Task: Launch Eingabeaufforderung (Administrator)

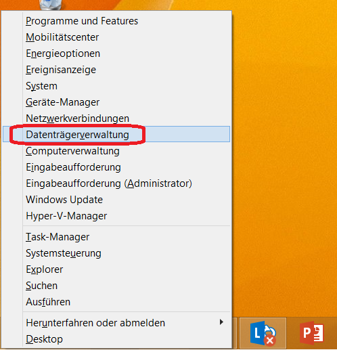Action: (116, 183)
